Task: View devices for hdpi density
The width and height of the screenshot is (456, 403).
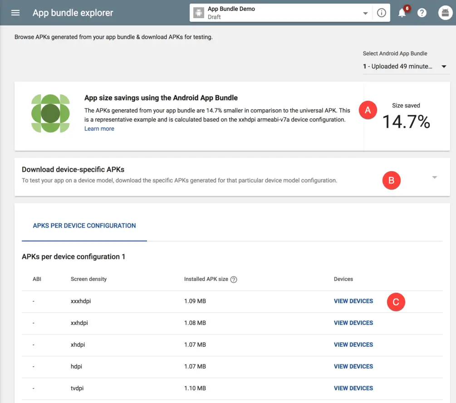Action: (x=353, y=367)
